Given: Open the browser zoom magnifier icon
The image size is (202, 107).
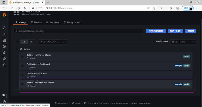Looking at the screenshot, I should click(148, 8).
